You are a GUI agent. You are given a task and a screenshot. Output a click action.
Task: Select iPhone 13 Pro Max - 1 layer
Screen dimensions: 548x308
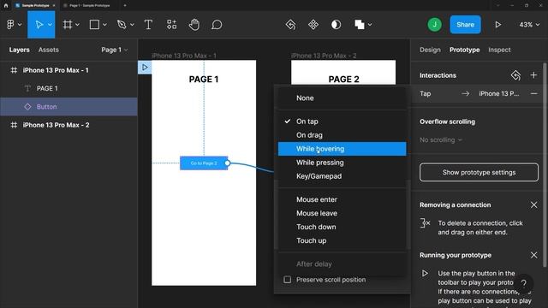tap(68, 70)
